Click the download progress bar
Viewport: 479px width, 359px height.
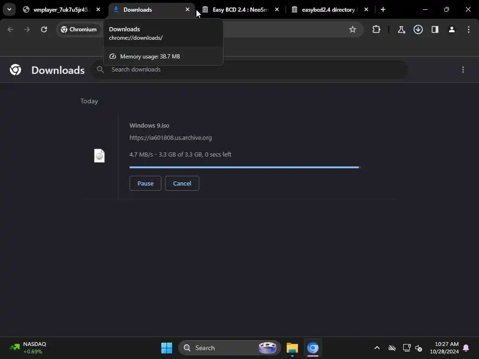click(245, 167)
